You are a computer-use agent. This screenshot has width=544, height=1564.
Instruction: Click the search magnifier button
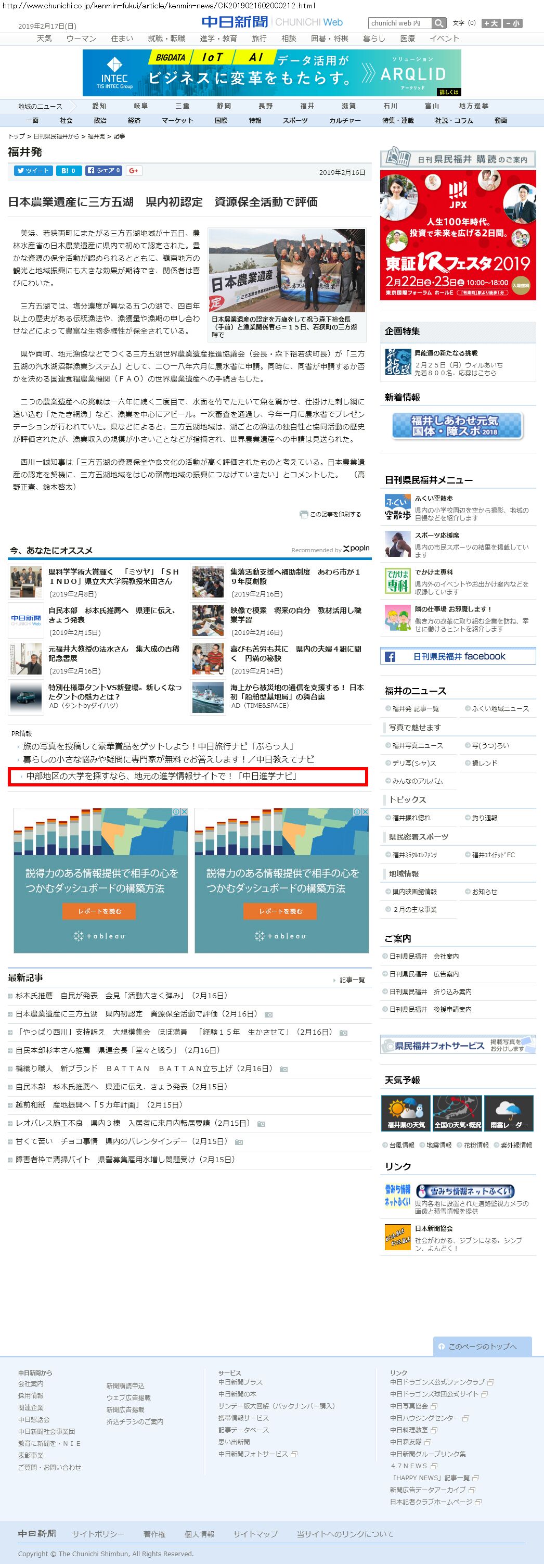[x=439, y=23]
